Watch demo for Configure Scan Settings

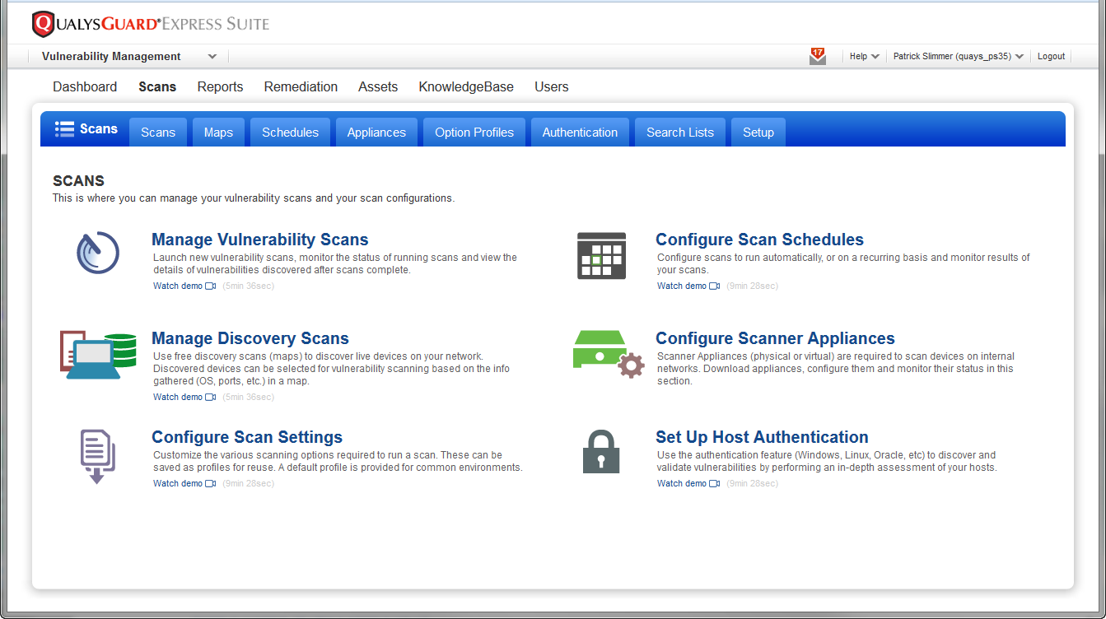coord(178,484)
